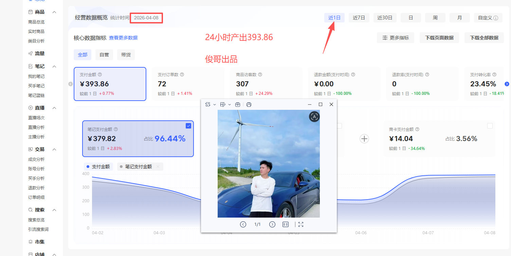Image resolution: width=511 pixels, height=256 pixels.
Task: Collapse the 笔记 sidebar section
Action: pyautogui.click(x=54, y=66)
